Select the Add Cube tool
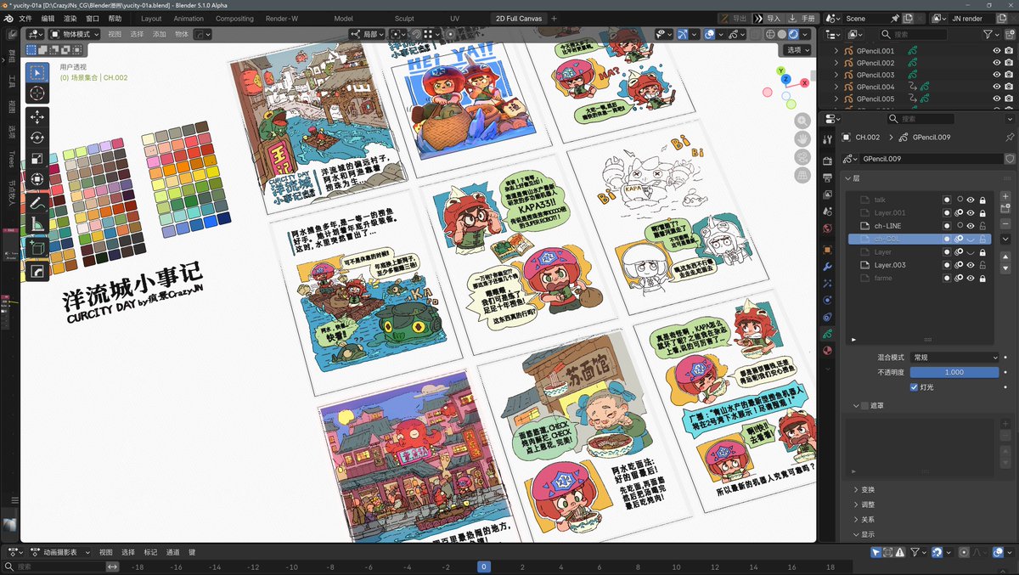The width and height of the screenshot is (1019, 575). pos(38,247)
